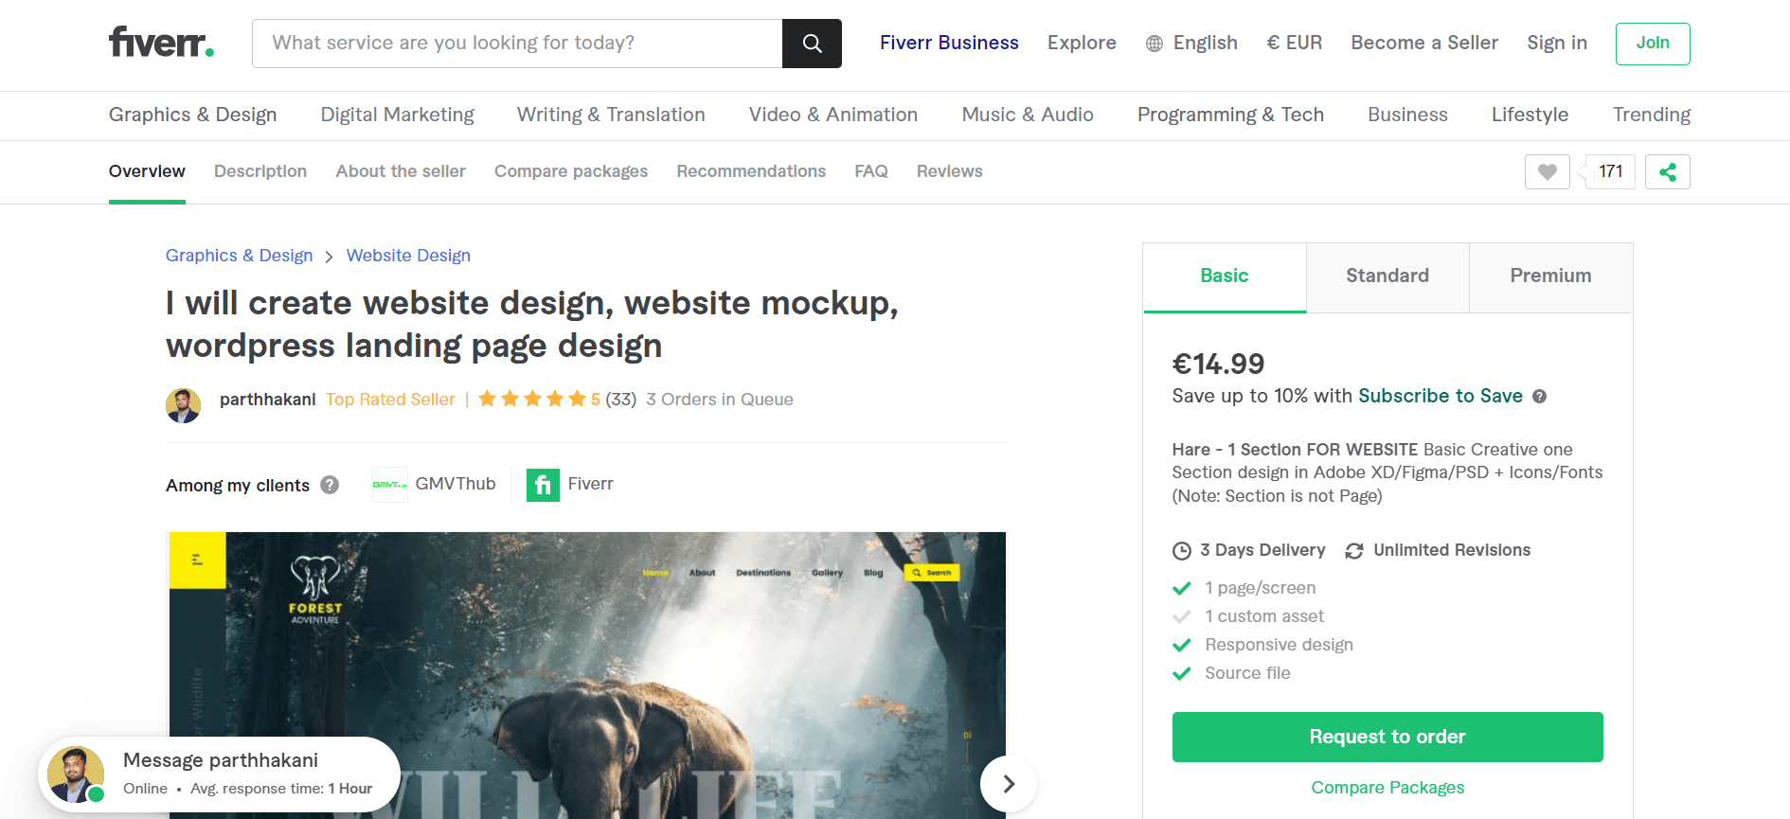Image resolution: width=1790 pixels, height=819 pixels.
Task: Click the Fiverr logo
Action: (161, 43)
